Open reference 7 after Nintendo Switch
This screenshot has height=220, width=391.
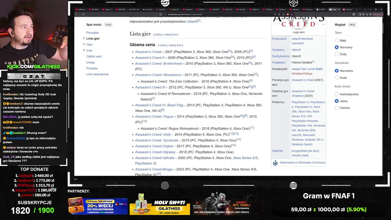(x=153, y=98)
